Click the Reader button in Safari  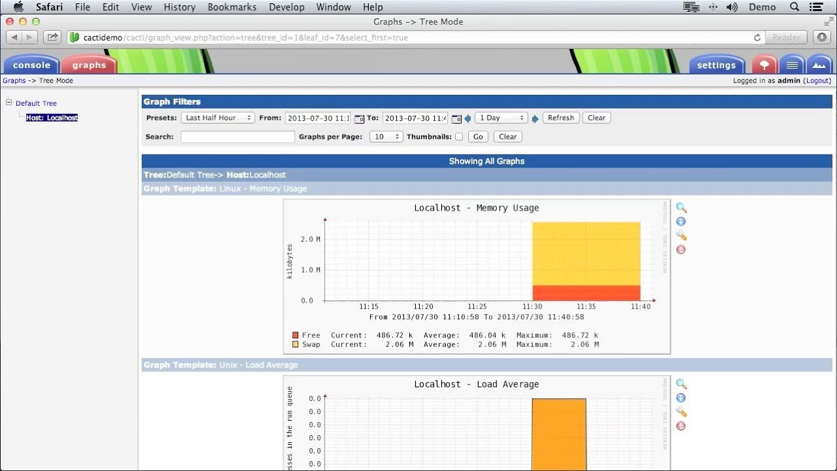(786, 37)
